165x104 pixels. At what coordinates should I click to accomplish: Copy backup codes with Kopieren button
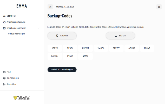(62, 36)
